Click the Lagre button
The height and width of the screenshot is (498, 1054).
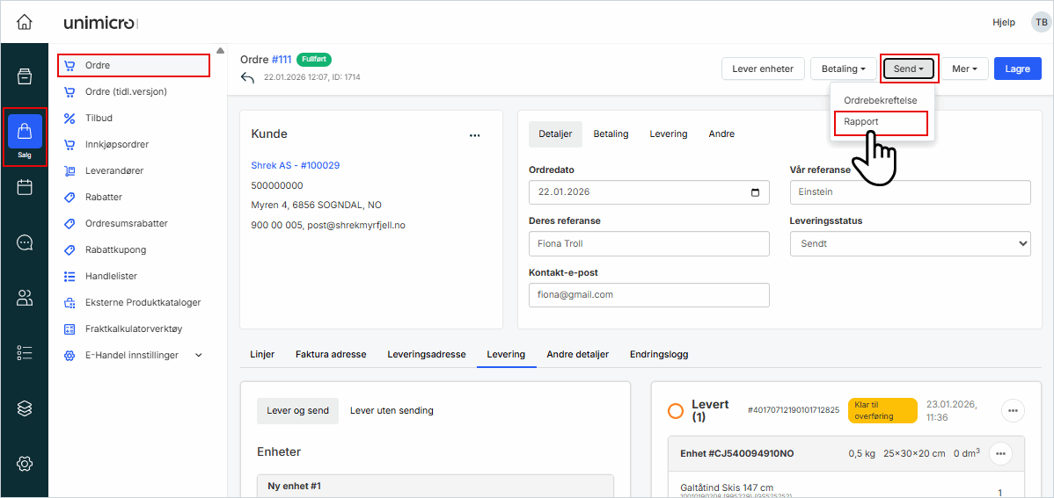[x=1017, y=69]
